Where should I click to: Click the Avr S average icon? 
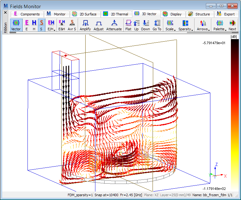[72, 25]
